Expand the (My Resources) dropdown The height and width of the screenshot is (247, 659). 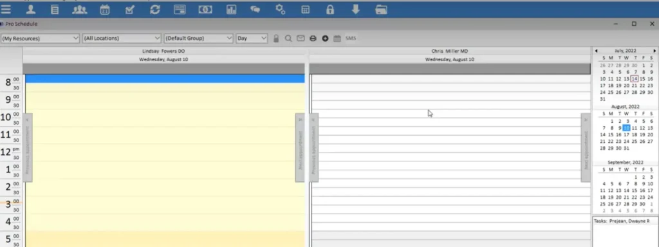point(40,38)
